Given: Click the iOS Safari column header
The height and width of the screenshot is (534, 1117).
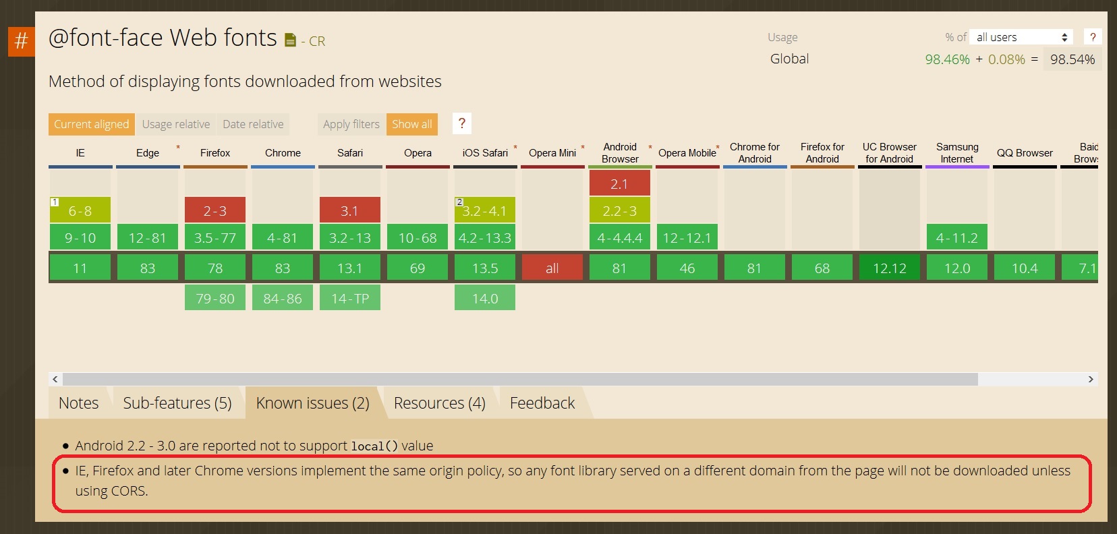Looking at the screenshot, I should (x=485, y=153).
